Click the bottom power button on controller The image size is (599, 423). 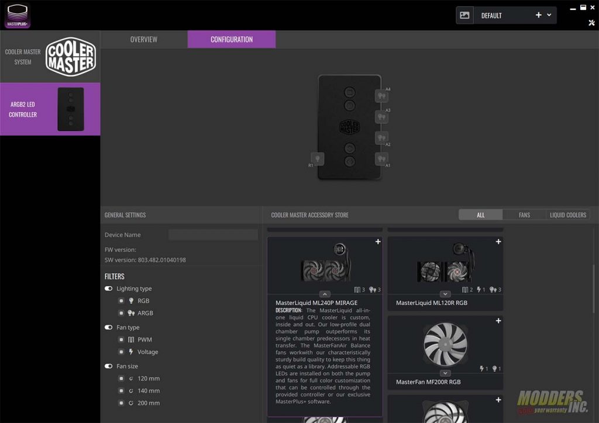350,161
